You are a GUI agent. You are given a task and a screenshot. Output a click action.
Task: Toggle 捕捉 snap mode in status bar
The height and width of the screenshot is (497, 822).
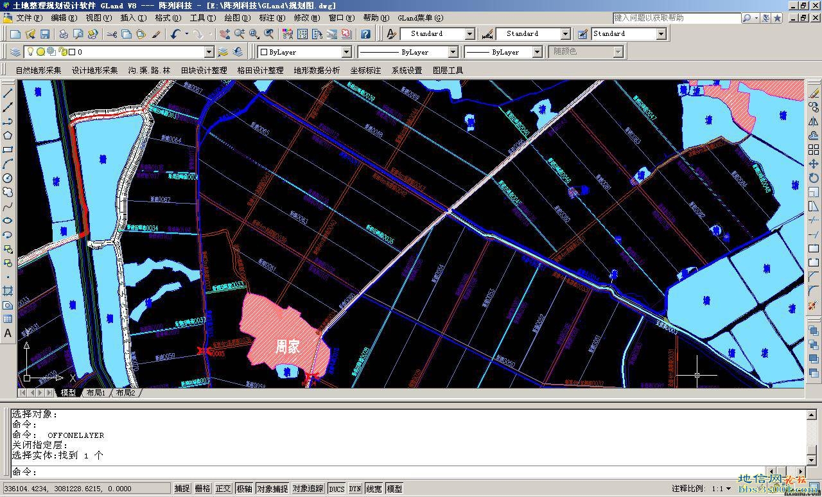(182, 489)
